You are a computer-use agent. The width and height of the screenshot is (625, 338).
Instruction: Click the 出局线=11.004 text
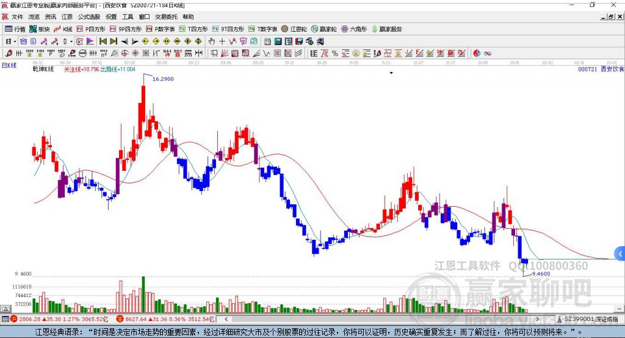click(x=118, y=70)
